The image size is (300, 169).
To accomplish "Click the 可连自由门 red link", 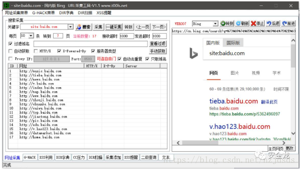I will tap(106, 59).
